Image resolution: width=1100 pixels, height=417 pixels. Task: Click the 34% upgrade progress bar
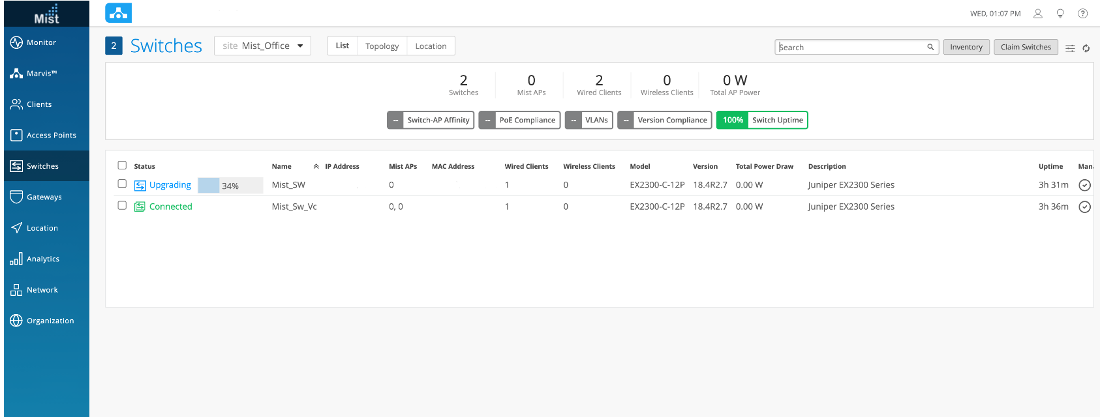tap(230, 186)
